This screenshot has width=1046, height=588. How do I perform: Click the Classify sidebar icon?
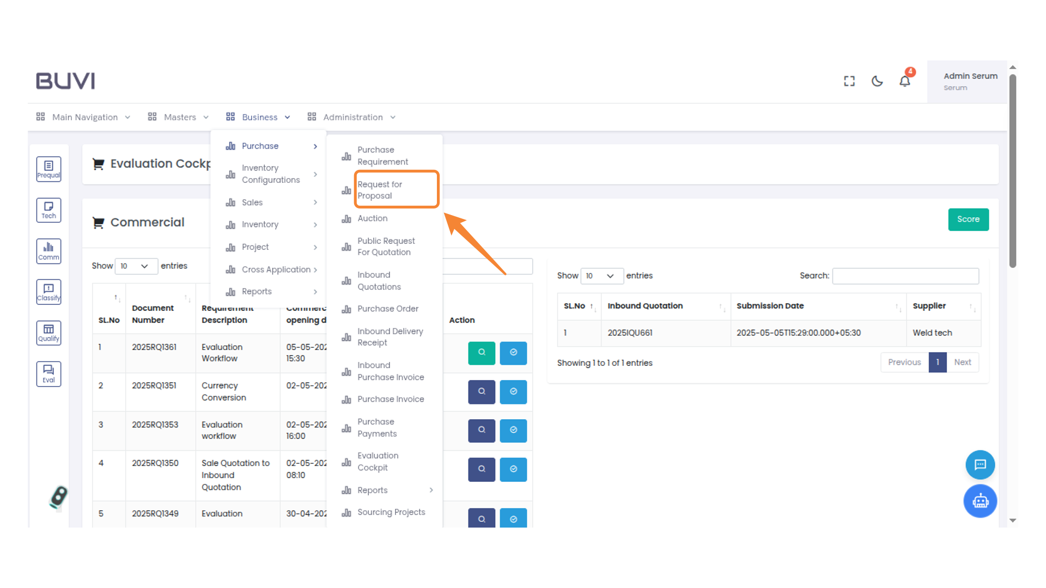coord(48,291)
